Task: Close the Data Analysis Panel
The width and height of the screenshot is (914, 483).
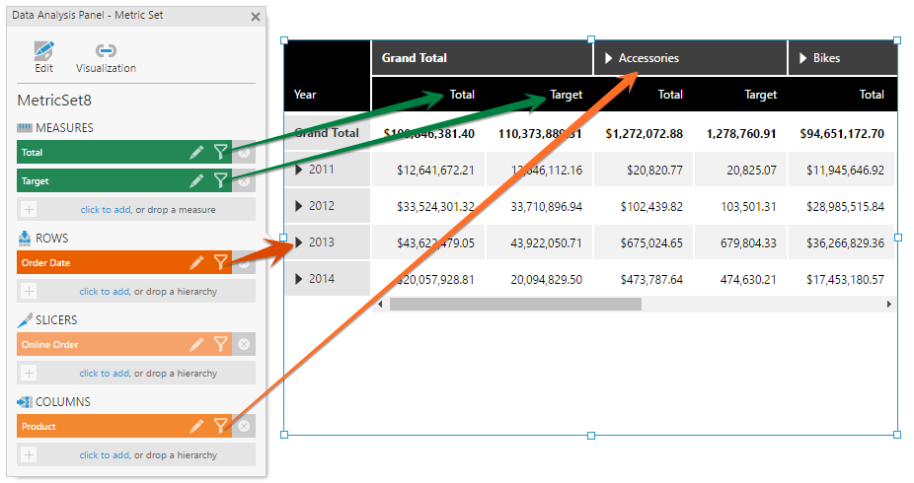Action: [x=256, y=17]
